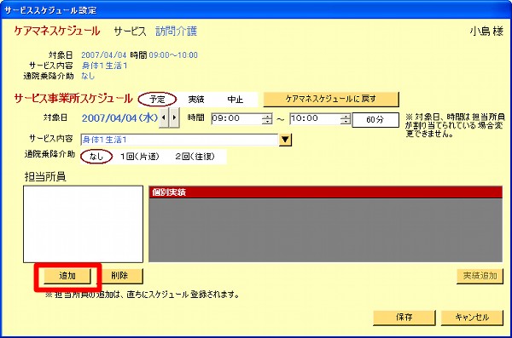Click ケアマネスケジュールに戻す button
The height and width of the screenshot is (338, 512).
click(x=331, y=99)
